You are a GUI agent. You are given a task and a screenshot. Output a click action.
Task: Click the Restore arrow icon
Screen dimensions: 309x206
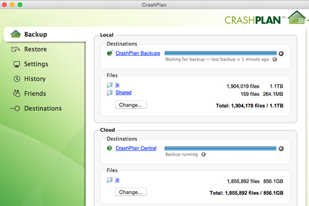15,49
